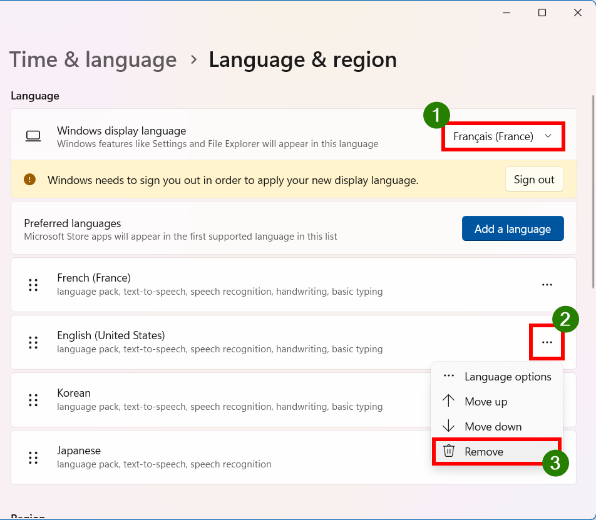Click the drag handle for French (France)
This screenshot has height=520, width=596.
(x=33, y=285)
